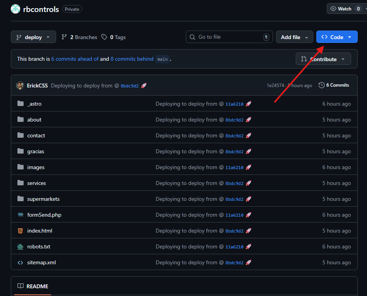Click the 6 commits ahead of link
This screenshot has width=367, height=296.
[x=75, y=59]
